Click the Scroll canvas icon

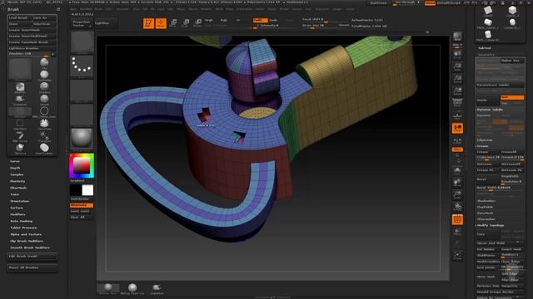[457, 55]
